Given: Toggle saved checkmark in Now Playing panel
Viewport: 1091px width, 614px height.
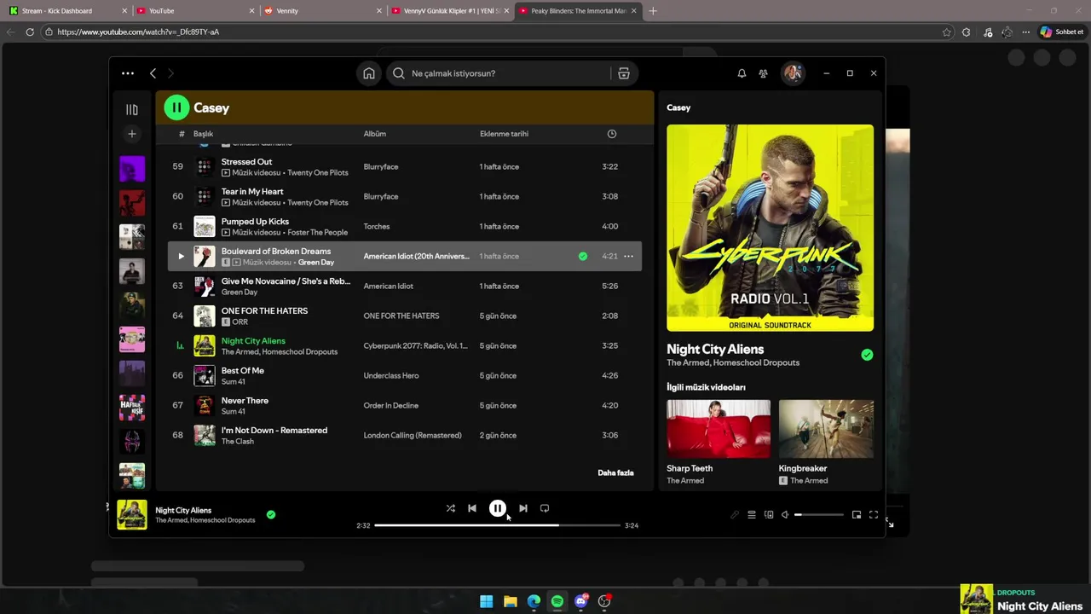Looking at the screenshot, I should click(867, 355).
